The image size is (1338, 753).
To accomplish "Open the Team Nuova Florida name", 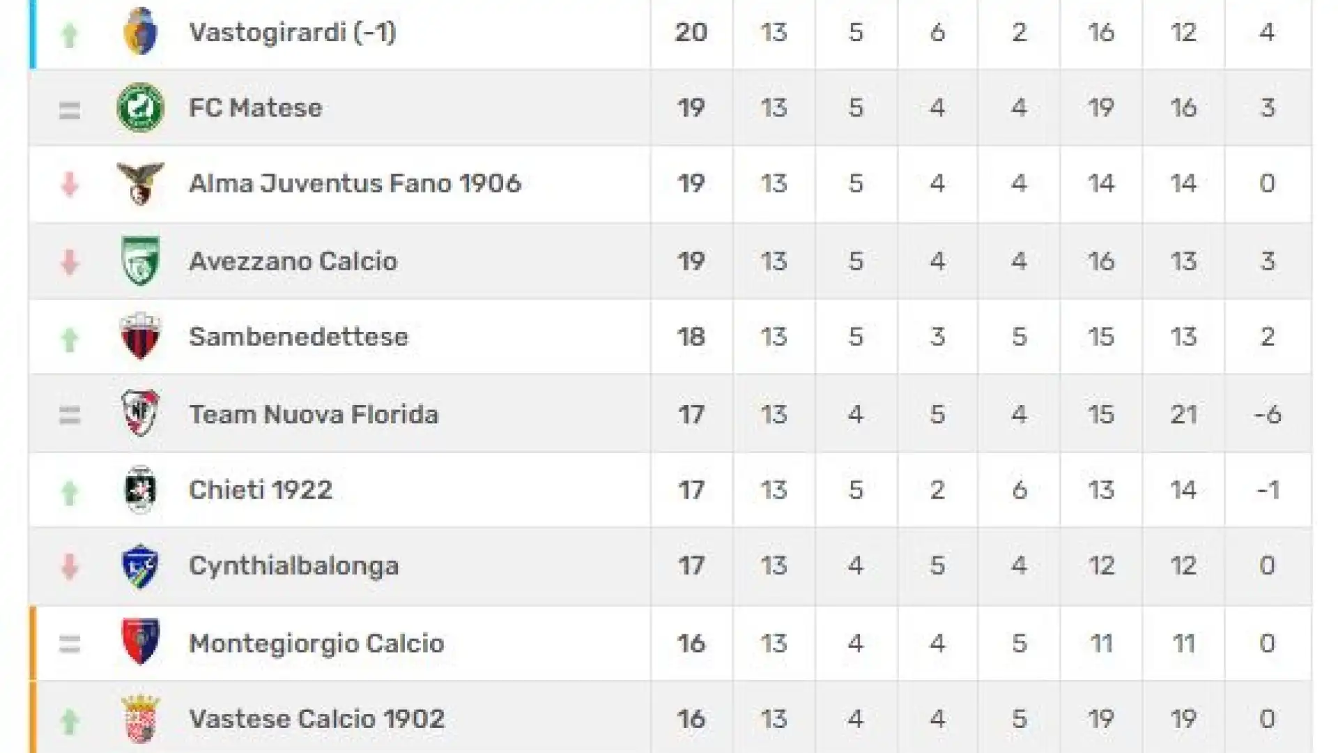I will [x=314, y=414].
